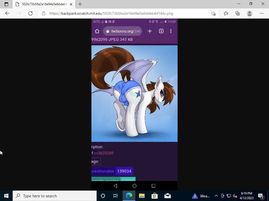Image resolution: width=269 pixels, height=201 pixels.
Task: Open Edge Settings and more menu
Action: click(261, 13)
